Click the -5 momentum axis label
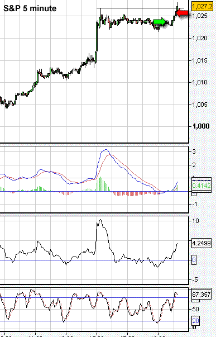Screen dimensions: 216x337 (x=195, y=280)
